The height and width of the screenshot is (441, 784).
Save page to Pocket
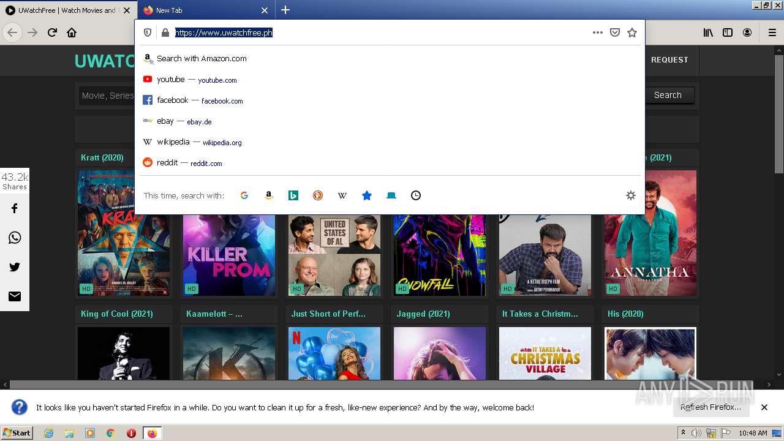click(615, 32)
